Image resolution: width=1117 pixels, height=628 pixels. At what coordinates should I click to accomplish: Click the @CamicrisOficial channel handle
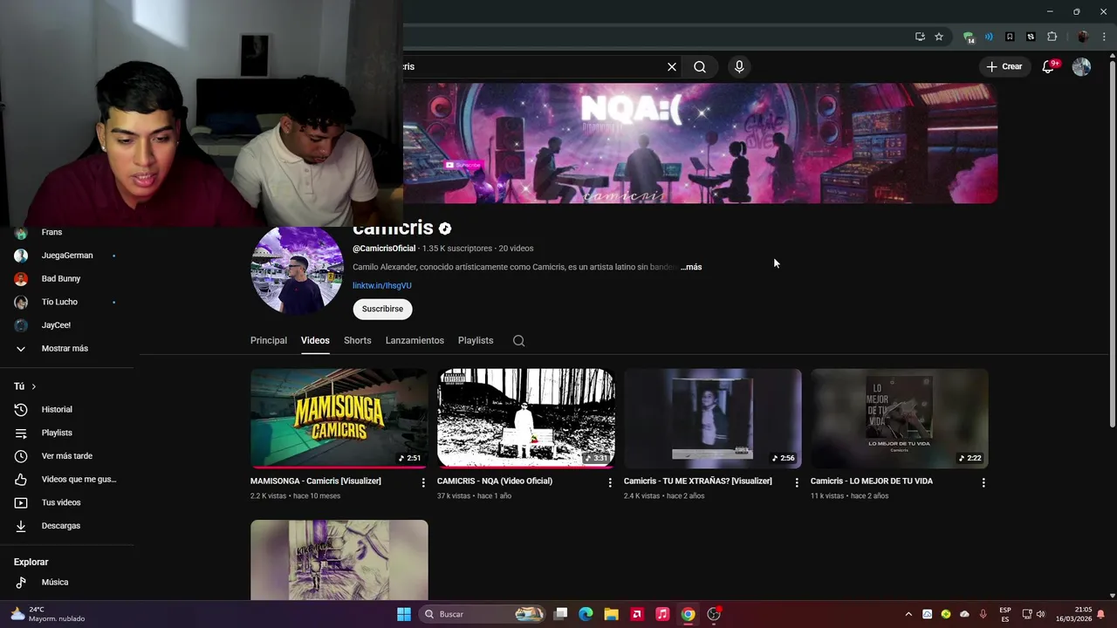[x=384, y=249]
